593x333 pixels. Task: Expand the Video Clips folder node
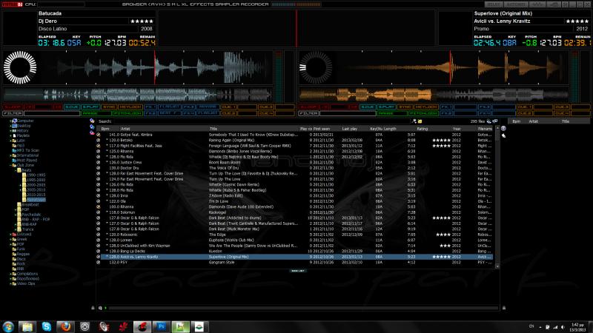click(10, 283)
